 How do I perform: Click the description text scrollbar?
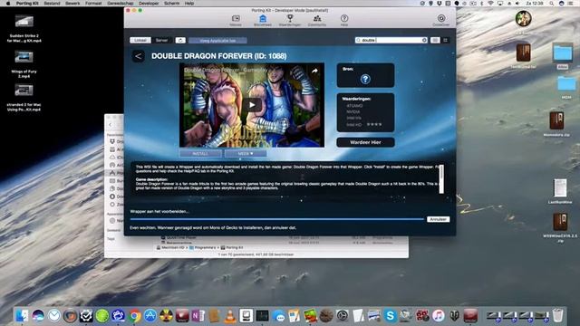[441, 179]
